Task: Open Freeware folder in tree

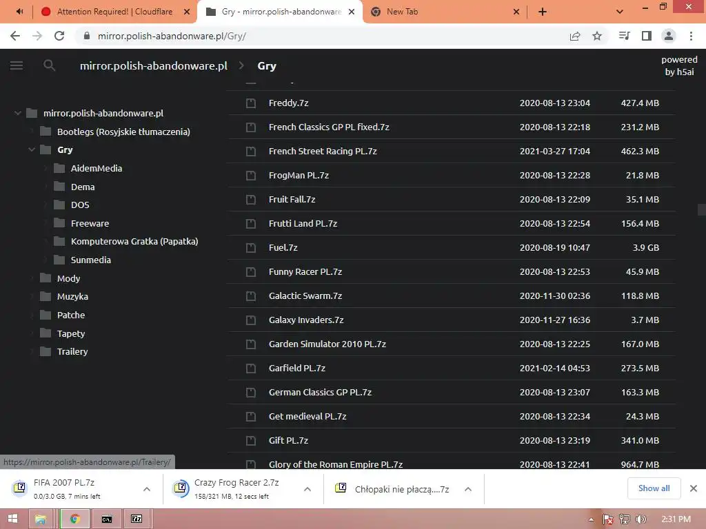Action: (90, 223)
